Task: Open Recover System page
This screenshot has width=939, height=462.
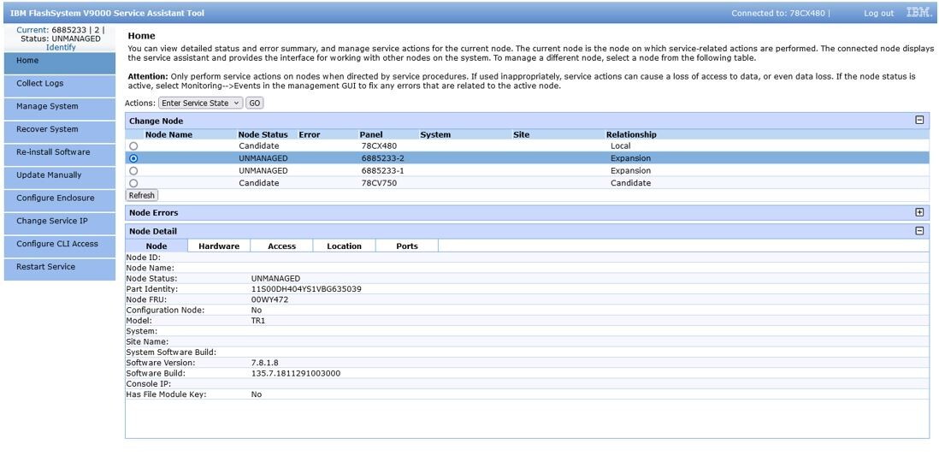Action: coord(59,131)
